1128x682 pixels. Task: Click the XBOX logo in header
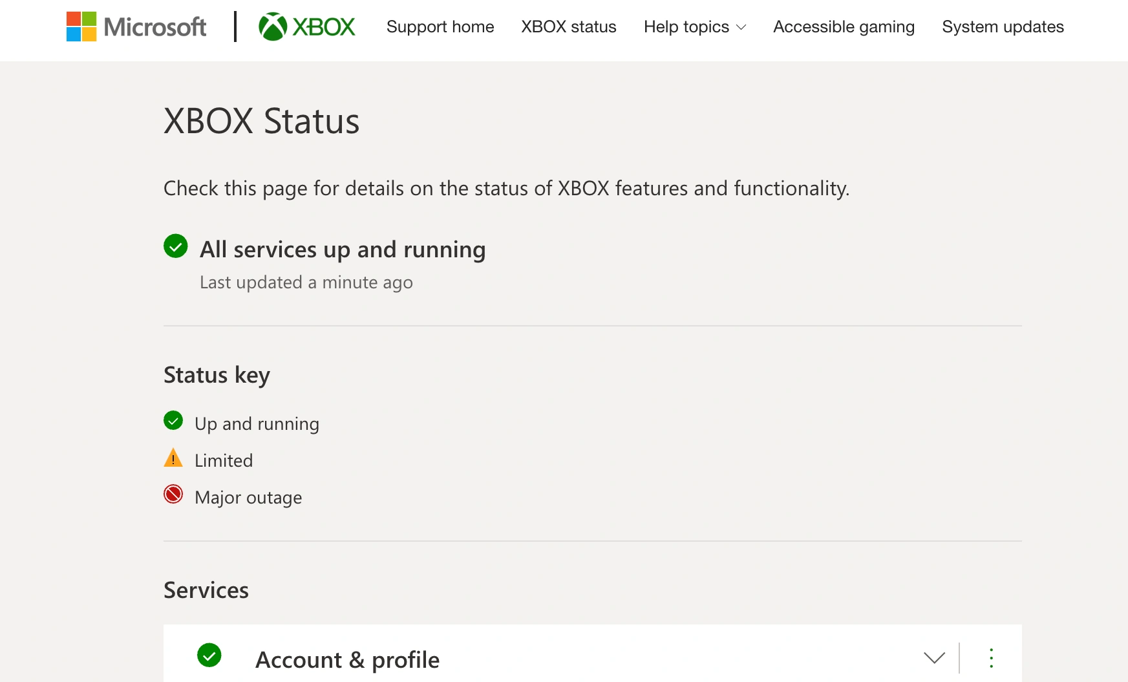point(307,27)
